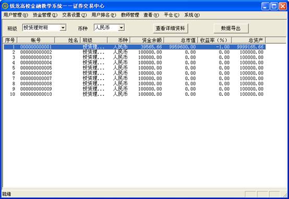
Task: Click the 数据导出 button
Action: 231,28
